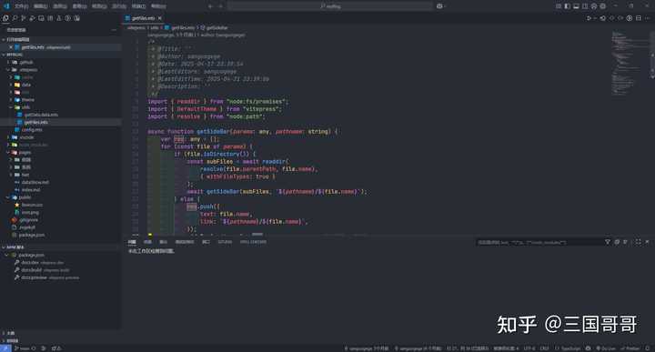The width and height of the screenshot is (655, 352).
Task: Expand the theme folder
Action: pyautogui.click(x=11, y=100)
